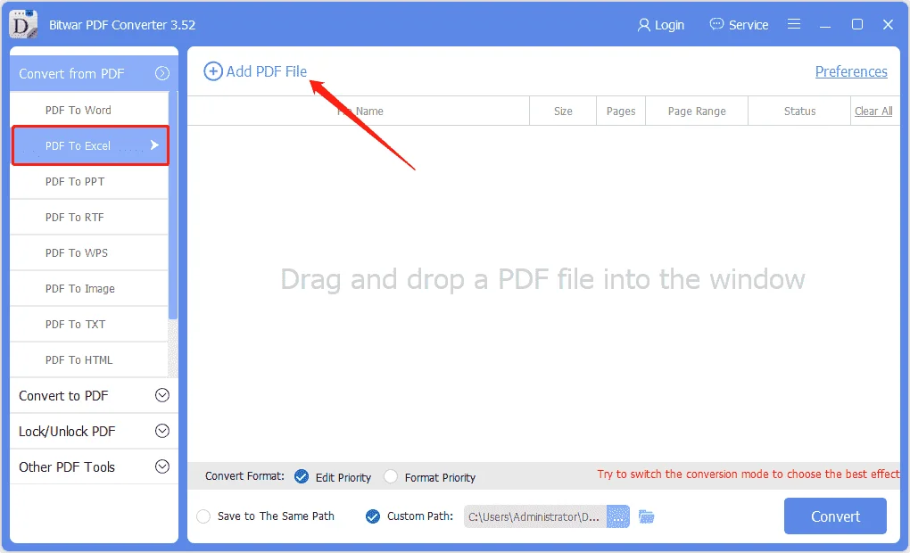
Task: Choose Custom Path option
Action: pos(373,516)
